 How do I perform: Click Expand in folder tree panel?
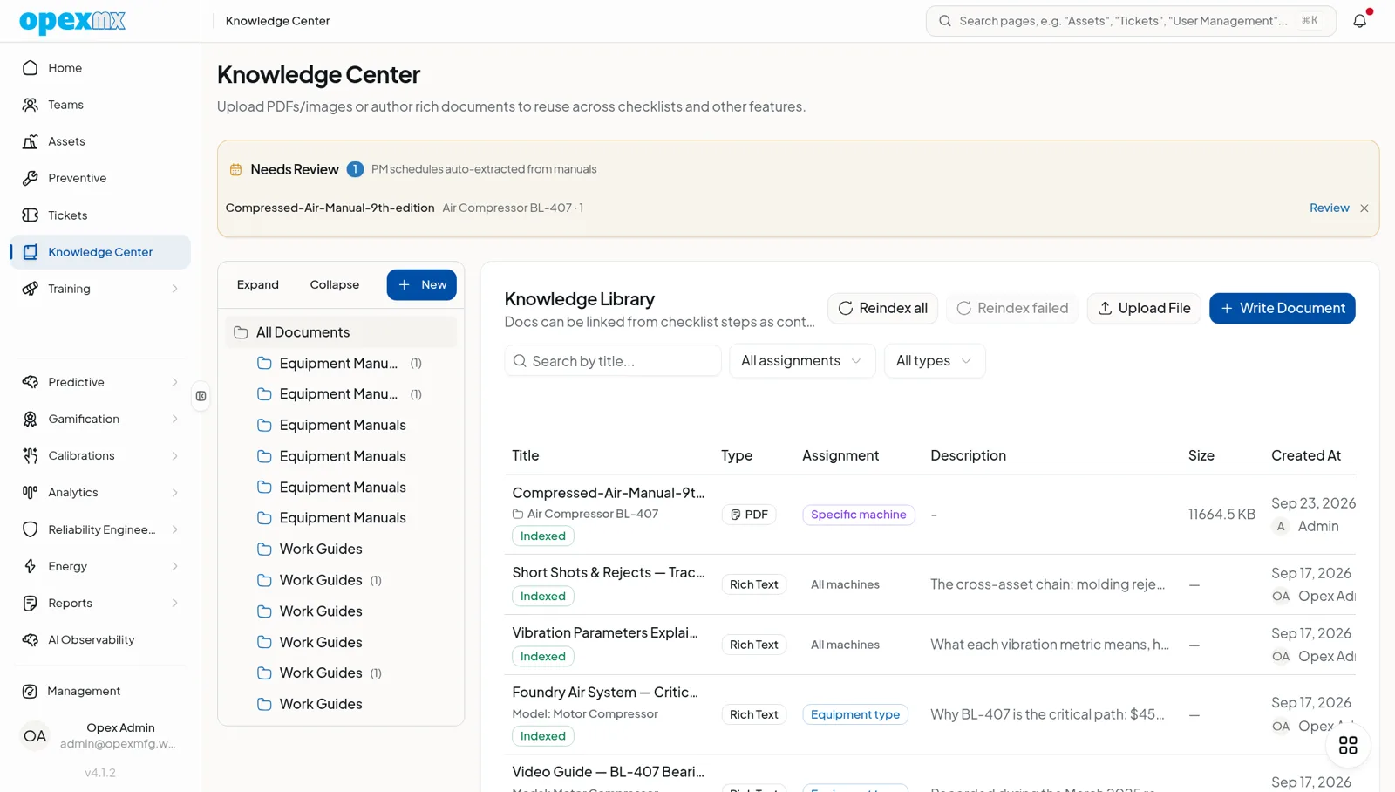[x=258, y=284]
